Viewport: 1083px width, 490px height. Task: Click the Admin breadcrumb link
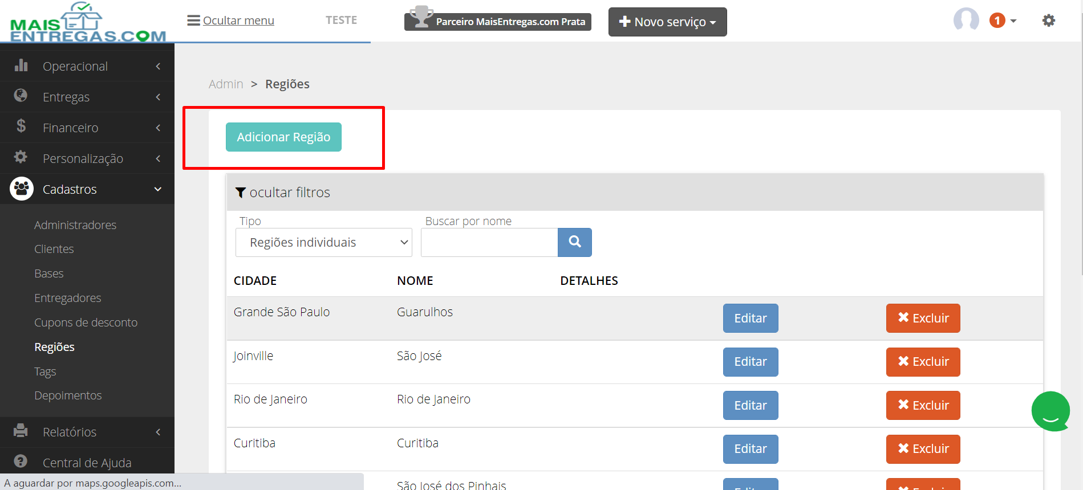[x=226, y=84]
